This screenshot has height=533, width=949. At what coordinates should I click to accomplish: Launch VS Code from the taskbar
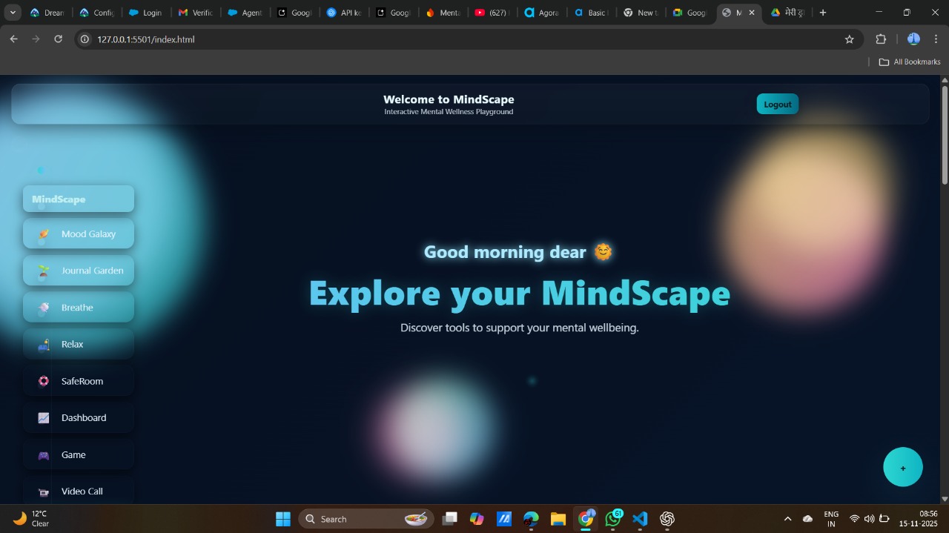click(x=640, y=519)
